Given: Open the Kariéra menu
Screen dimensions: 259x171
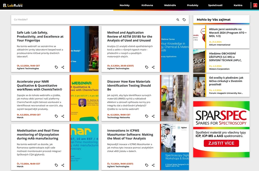Looking at the screenshot, I should [x=238, y=5].
